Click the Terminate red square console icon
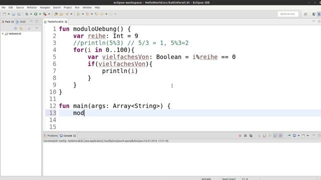 click(240, 135)
